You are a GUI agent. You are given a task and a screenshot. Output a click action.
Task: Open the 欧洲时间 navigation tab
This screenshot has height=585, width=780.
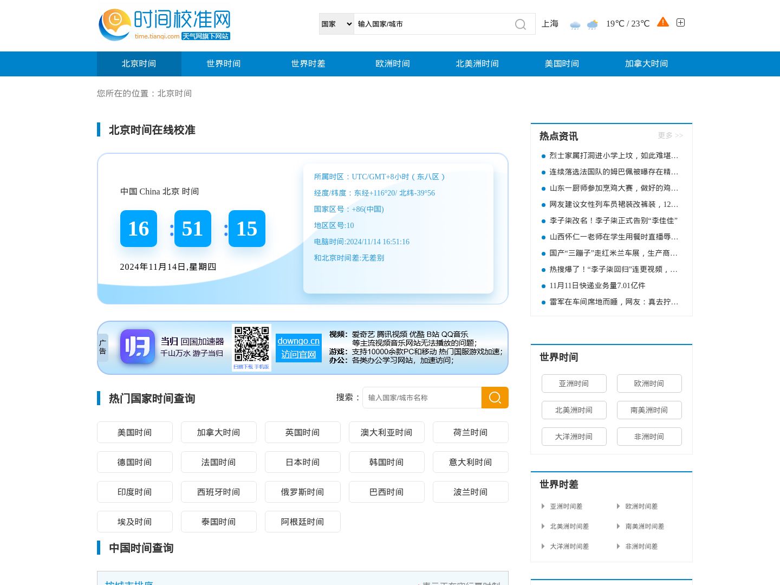pos(393,64)
